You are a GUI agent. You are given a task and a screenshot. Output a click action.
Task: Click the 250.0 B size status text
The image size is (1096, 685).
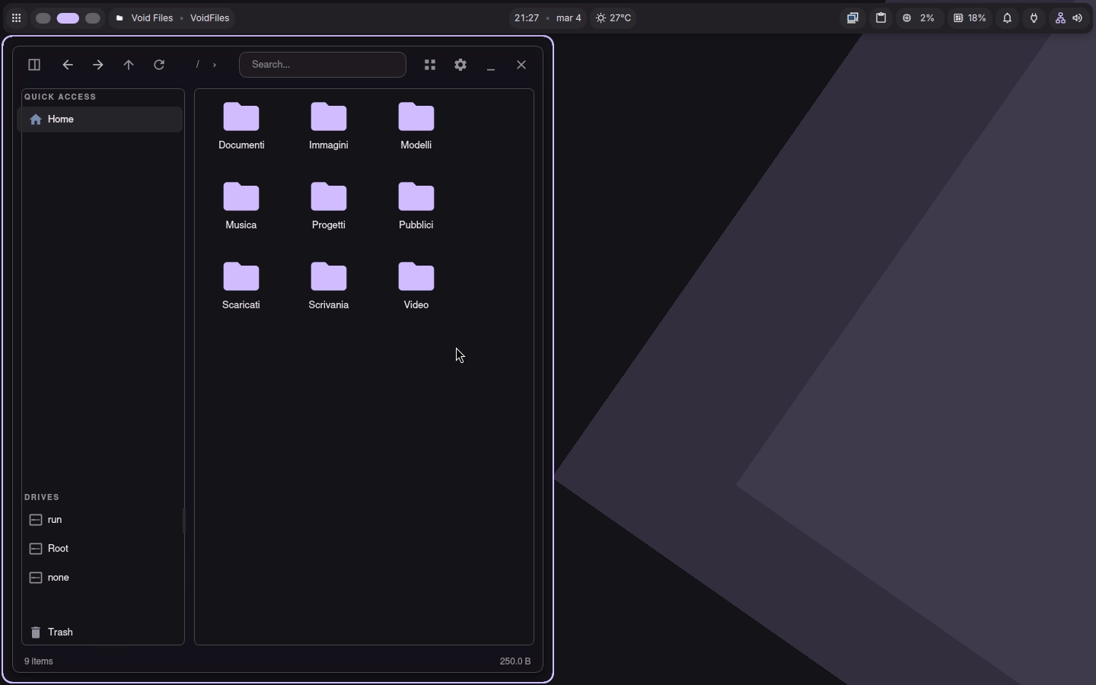[x=515, y=662]
